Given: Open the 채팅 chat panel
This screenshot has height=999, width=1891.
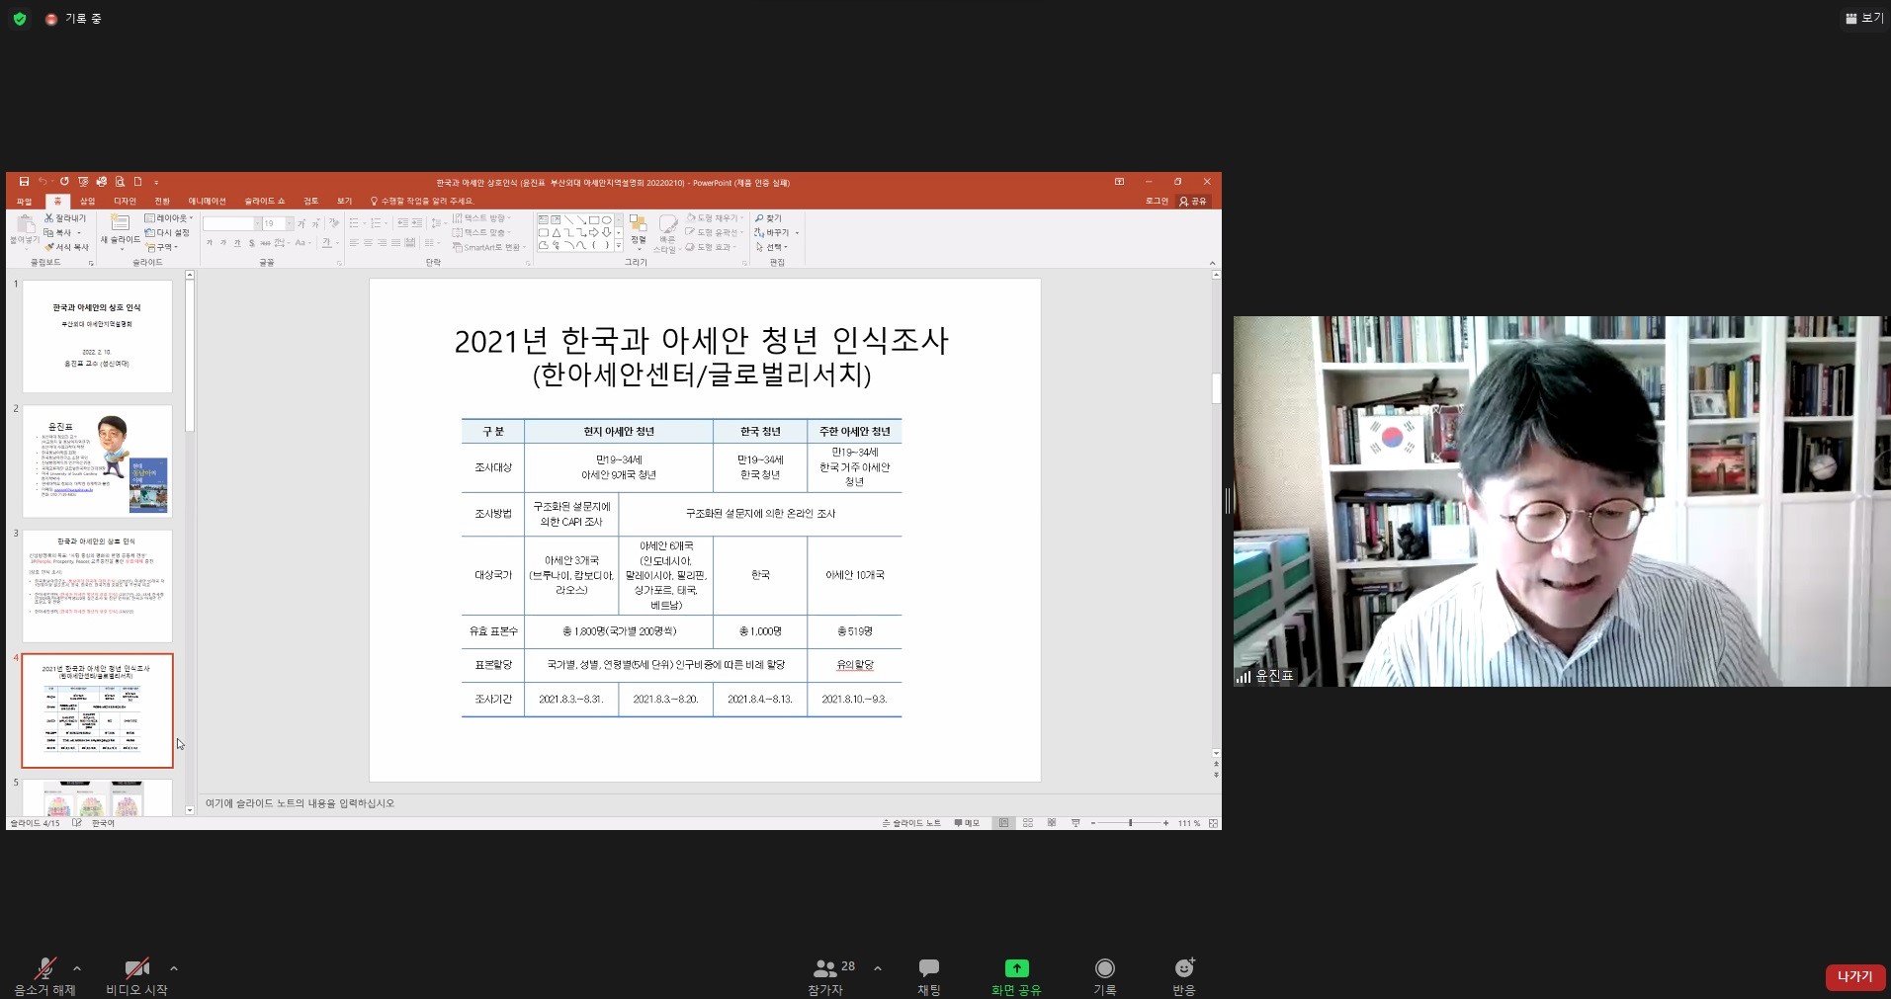Looking at the screenshot, I should [928, 968].
